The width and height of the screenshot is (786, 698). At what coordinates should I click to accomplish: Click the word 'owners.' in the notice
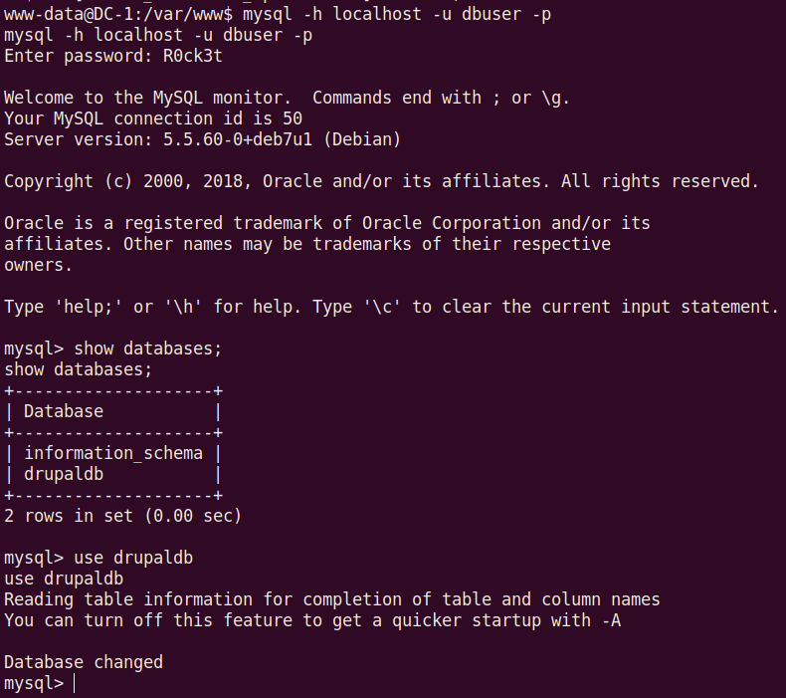click(39, 265)
